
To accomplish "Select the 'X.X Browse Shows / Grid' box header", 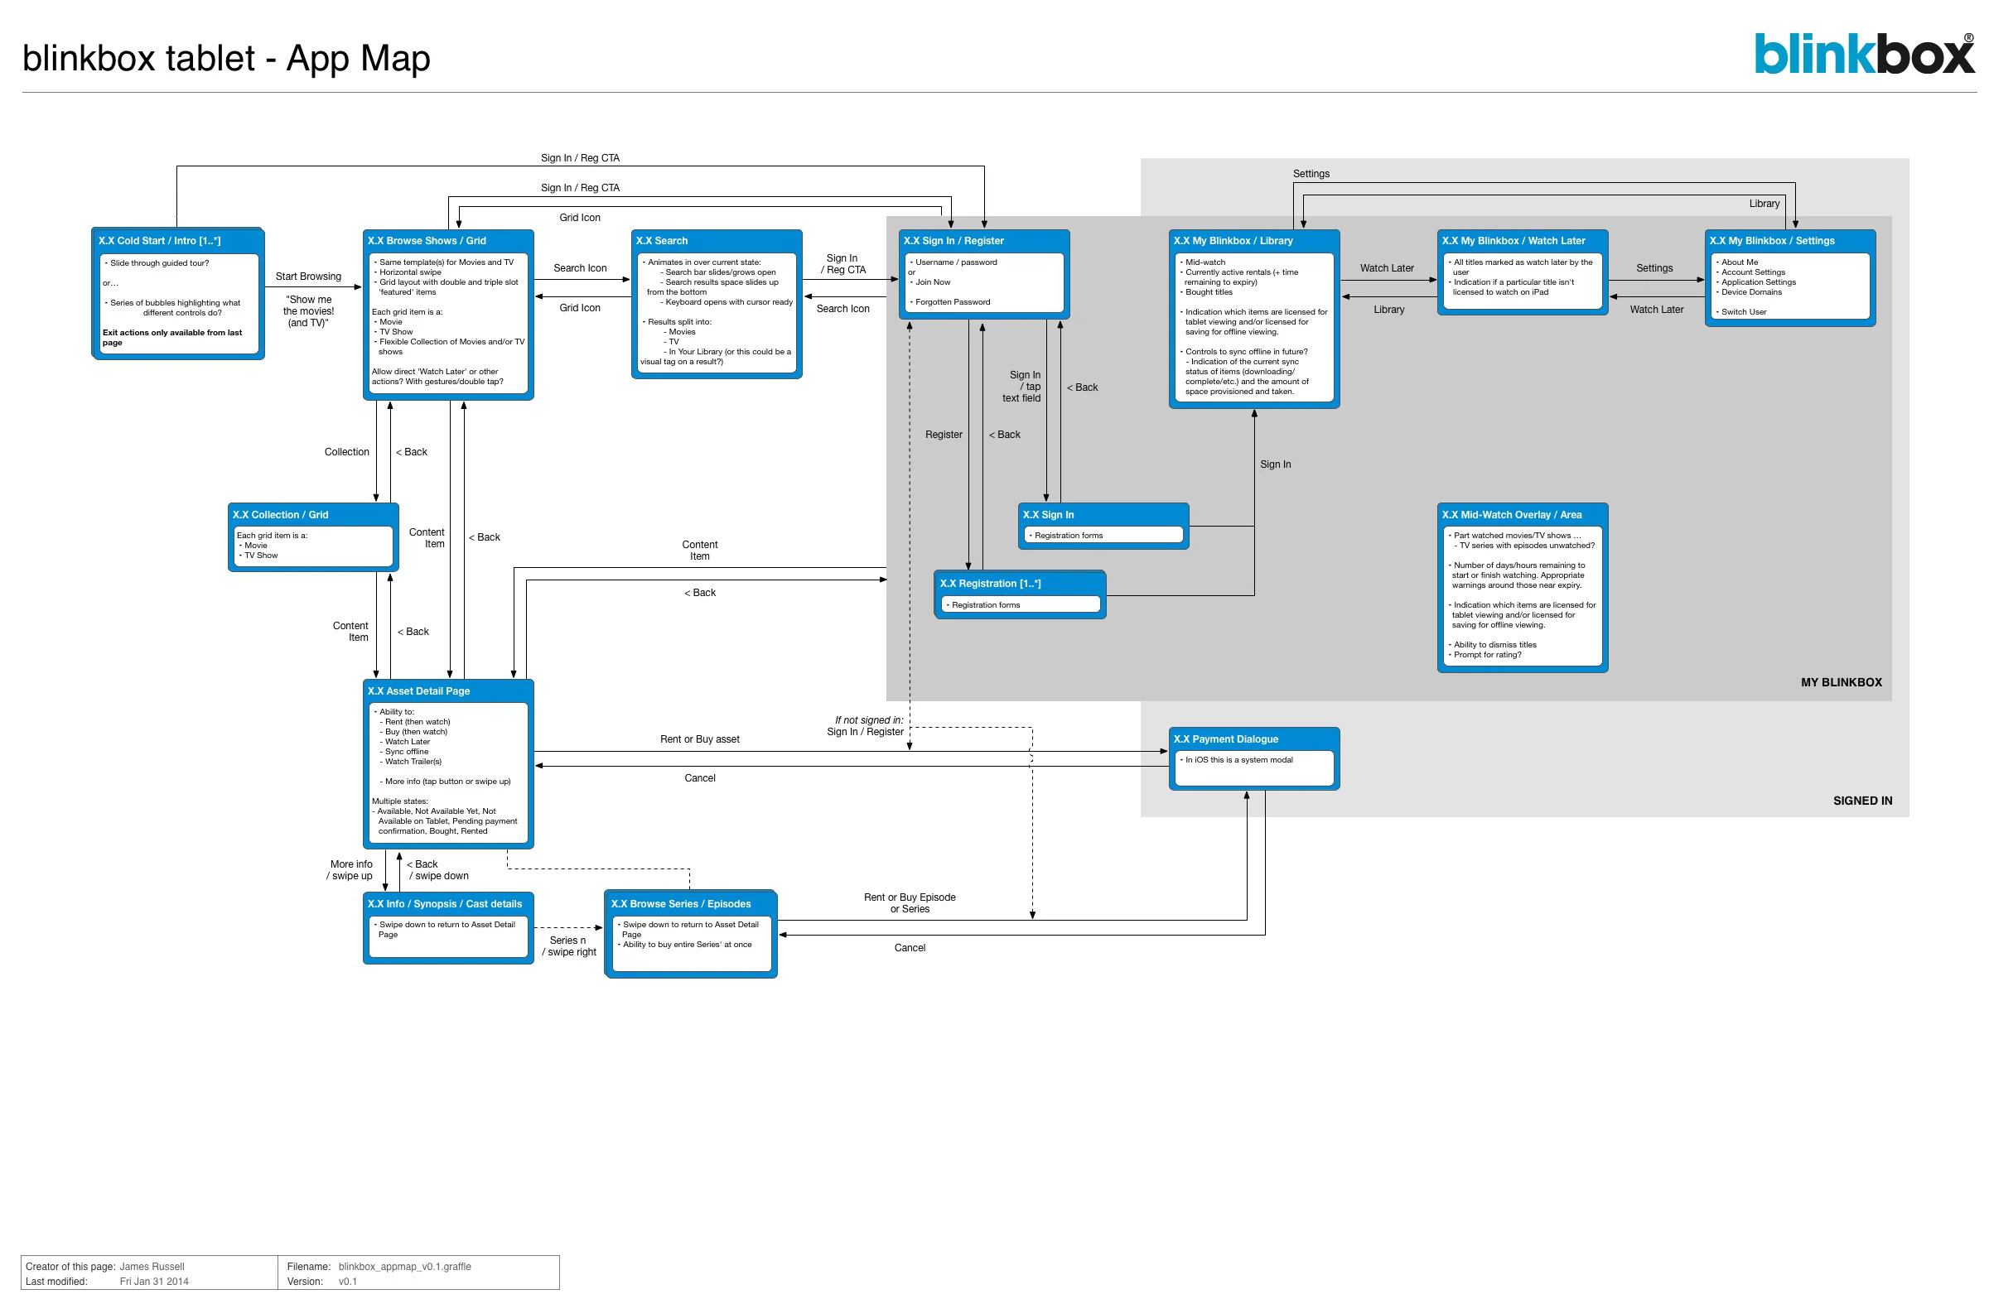I will pos(426,241).
